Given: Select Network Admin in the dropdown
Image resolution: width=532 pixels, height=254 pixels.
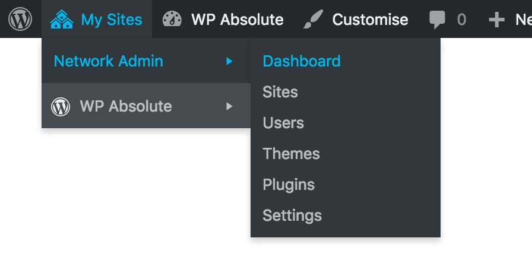Looking at the screenshot, I should (x=146, y=61).
